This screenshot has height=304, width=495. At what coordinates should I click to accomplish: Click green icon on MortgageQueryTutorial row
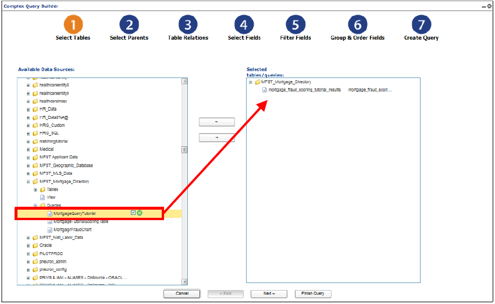[140, 213]
